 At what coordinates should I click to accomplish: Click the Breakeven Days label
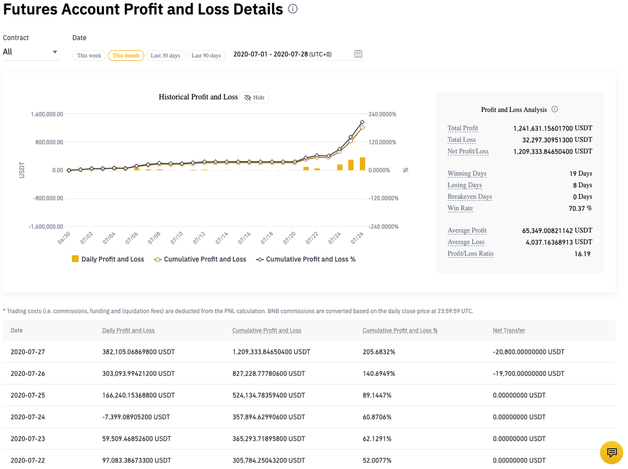coord(469,197)
